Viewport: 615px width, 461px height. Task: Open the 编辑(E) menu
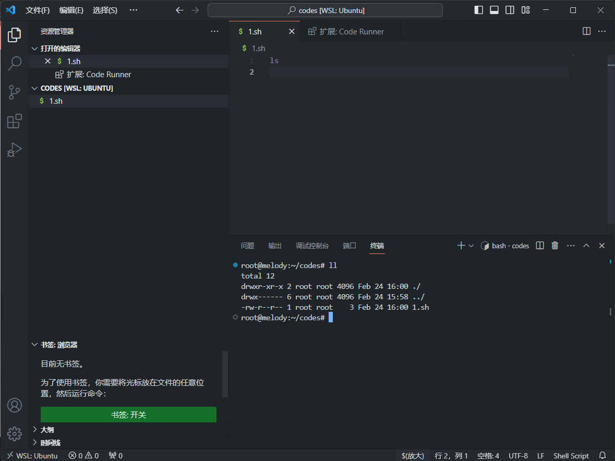[x=71, y=10]
